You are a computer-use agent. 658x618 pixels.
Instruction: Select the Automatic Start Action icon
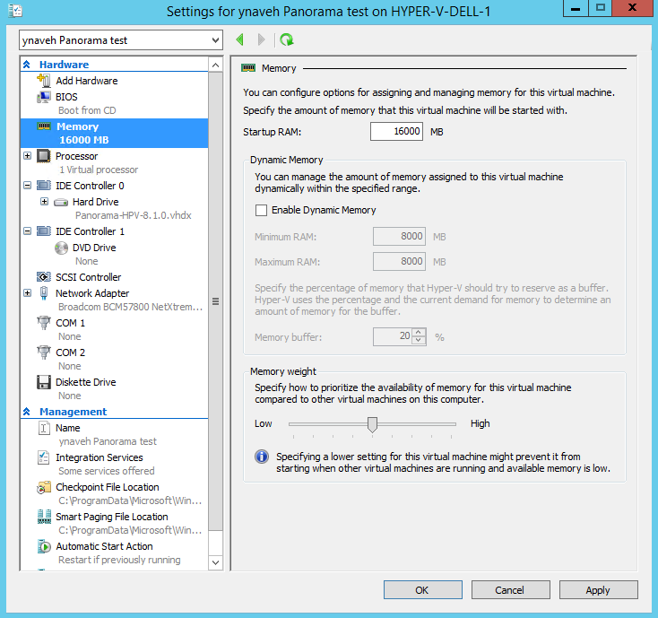click(x=44, y=546)
